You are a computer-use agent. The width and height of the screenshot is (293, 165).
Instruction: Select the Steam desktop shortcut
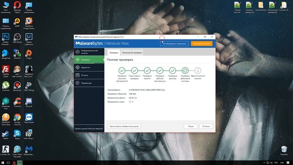(x=5, y=135)
